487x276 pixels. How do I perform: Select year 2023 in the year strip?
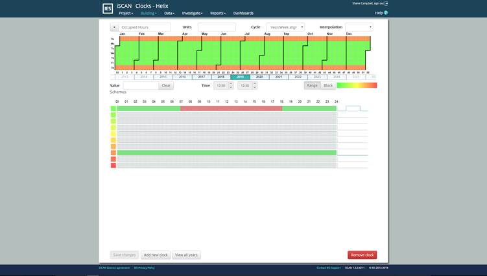point(317,77)
